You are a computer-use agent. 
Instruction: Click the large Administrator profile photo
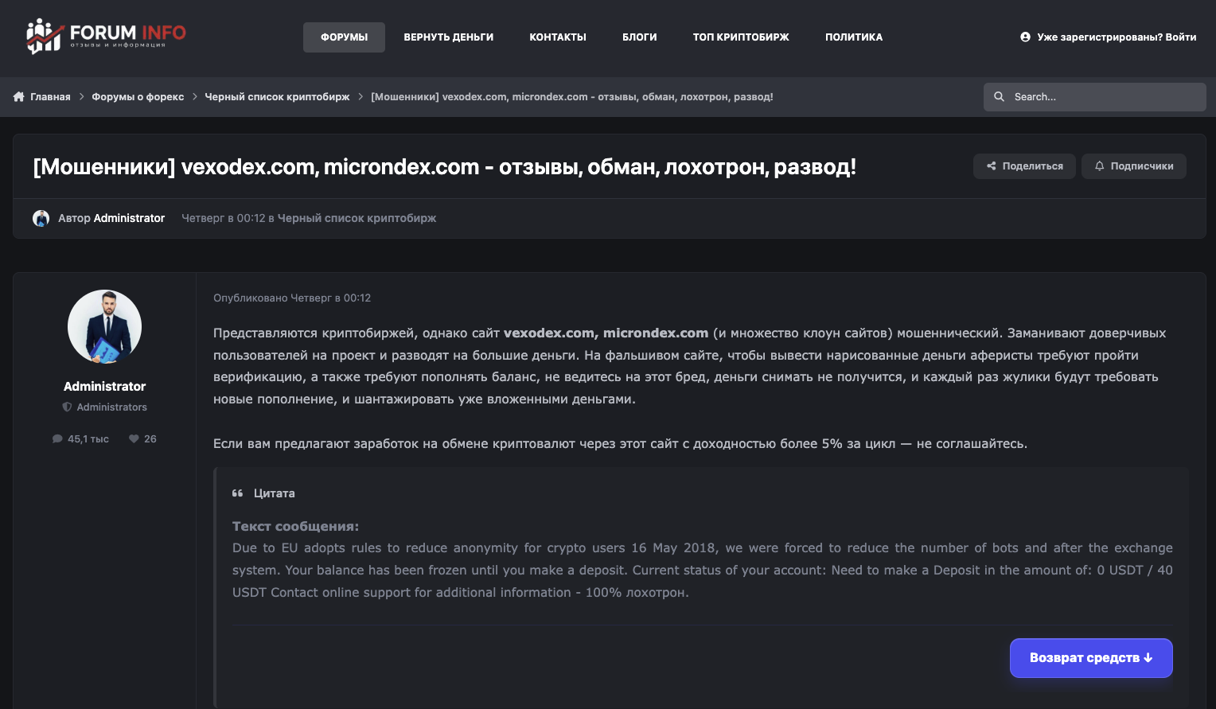(x=104, y=327)
